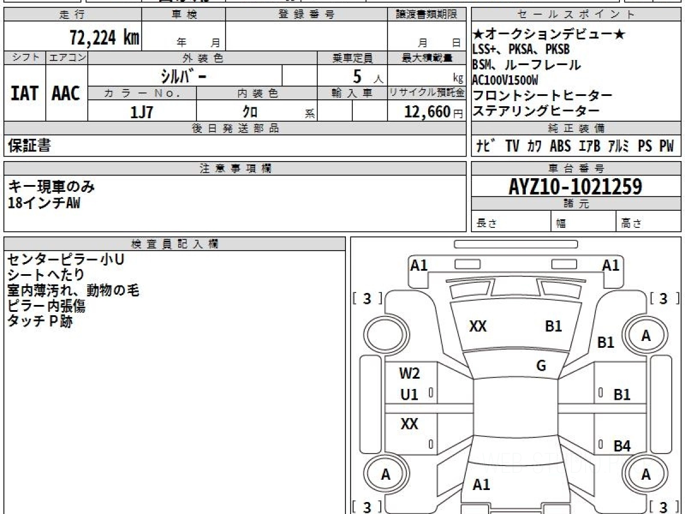Select the IAT shift value
This screenshot has width=685, height=514.
point(25,93)
